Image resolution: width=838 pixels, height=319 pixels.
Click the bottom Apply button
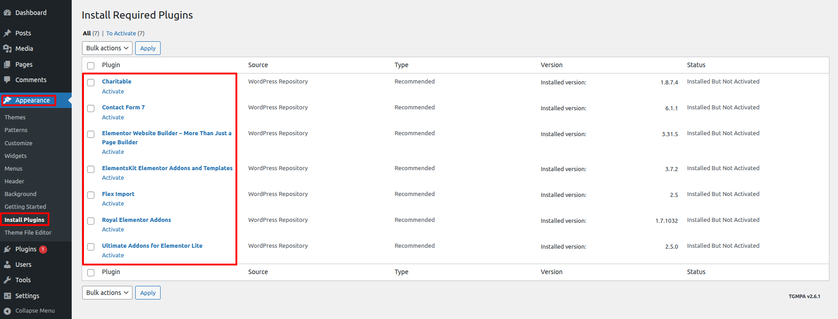[148, 293]
